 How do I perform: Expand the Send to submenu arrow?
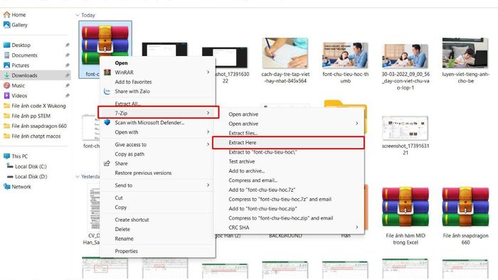pos(208,185)
